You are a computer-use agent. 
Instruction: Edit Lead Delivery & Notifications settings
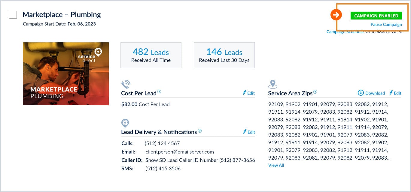(249, 132)
